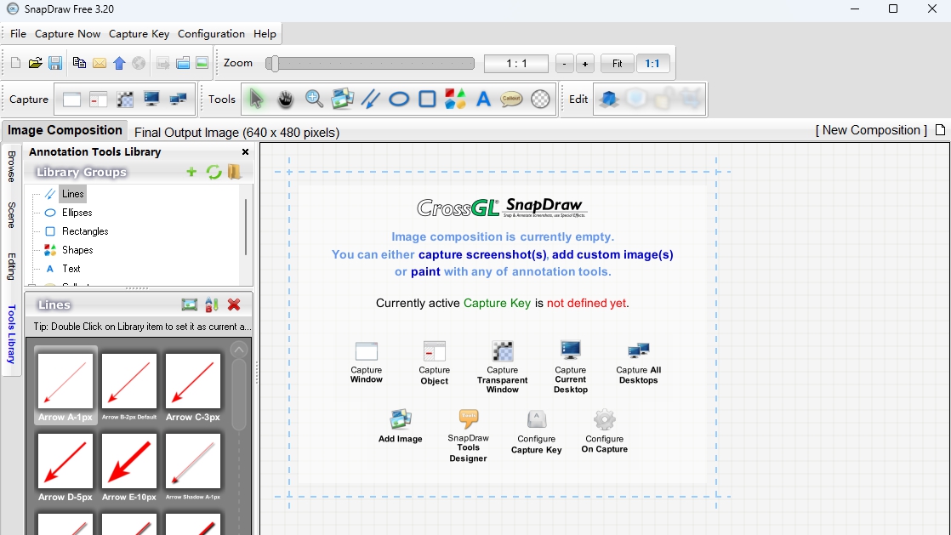
Task: Switch to Final Output Image tab
Action: coord(236,132)
